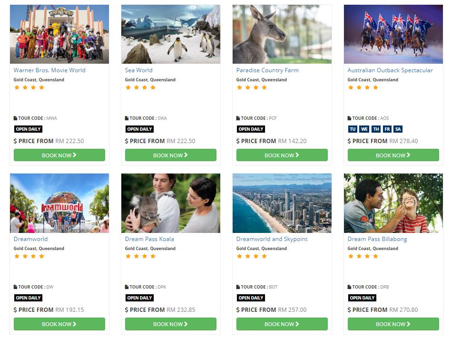Click the star rating under Paradise Country Farm

pyautogui.click(x=251, y=87)
